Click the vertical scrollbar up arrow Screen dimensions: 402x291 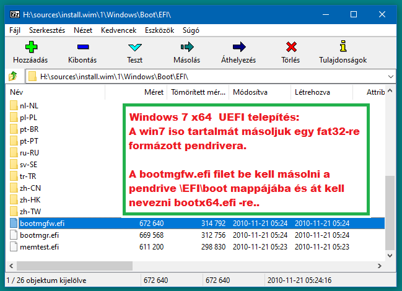[x=390, y=90]
